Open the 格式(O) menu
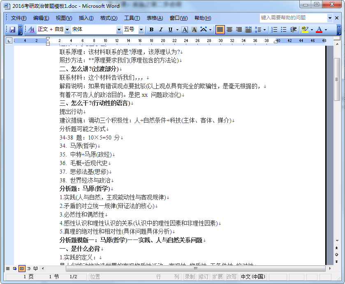Viewport: 345px width, 284px height. [109, 18]
